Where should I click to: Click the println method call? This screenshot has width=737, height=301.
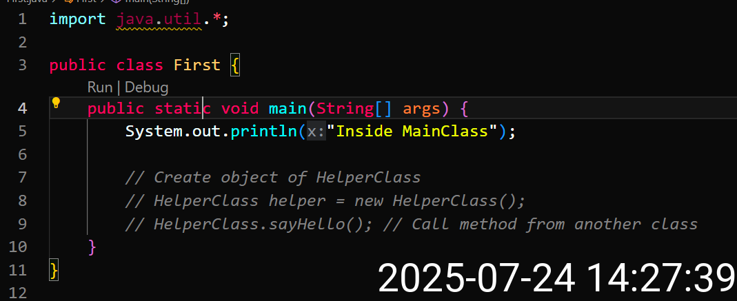click(264, 131)
